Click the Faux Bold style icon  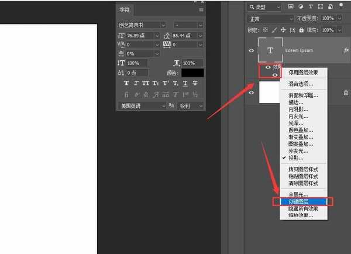pyautogui.click(x=126, y=84)
